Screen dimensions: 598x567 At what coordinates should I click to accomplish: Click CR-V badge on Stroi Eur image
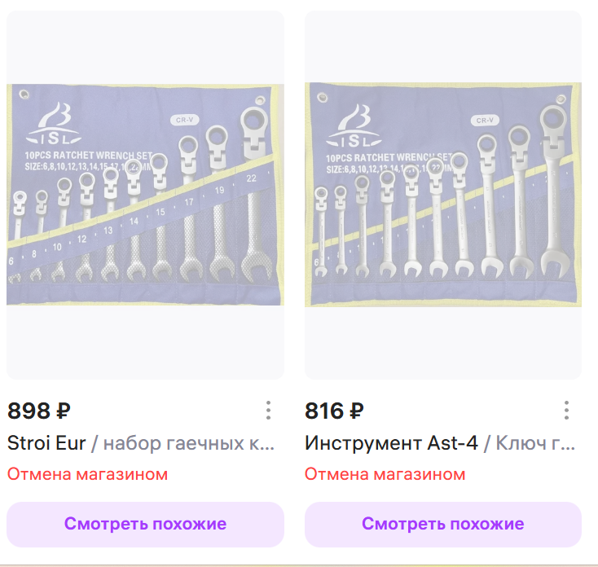point(185,120)
